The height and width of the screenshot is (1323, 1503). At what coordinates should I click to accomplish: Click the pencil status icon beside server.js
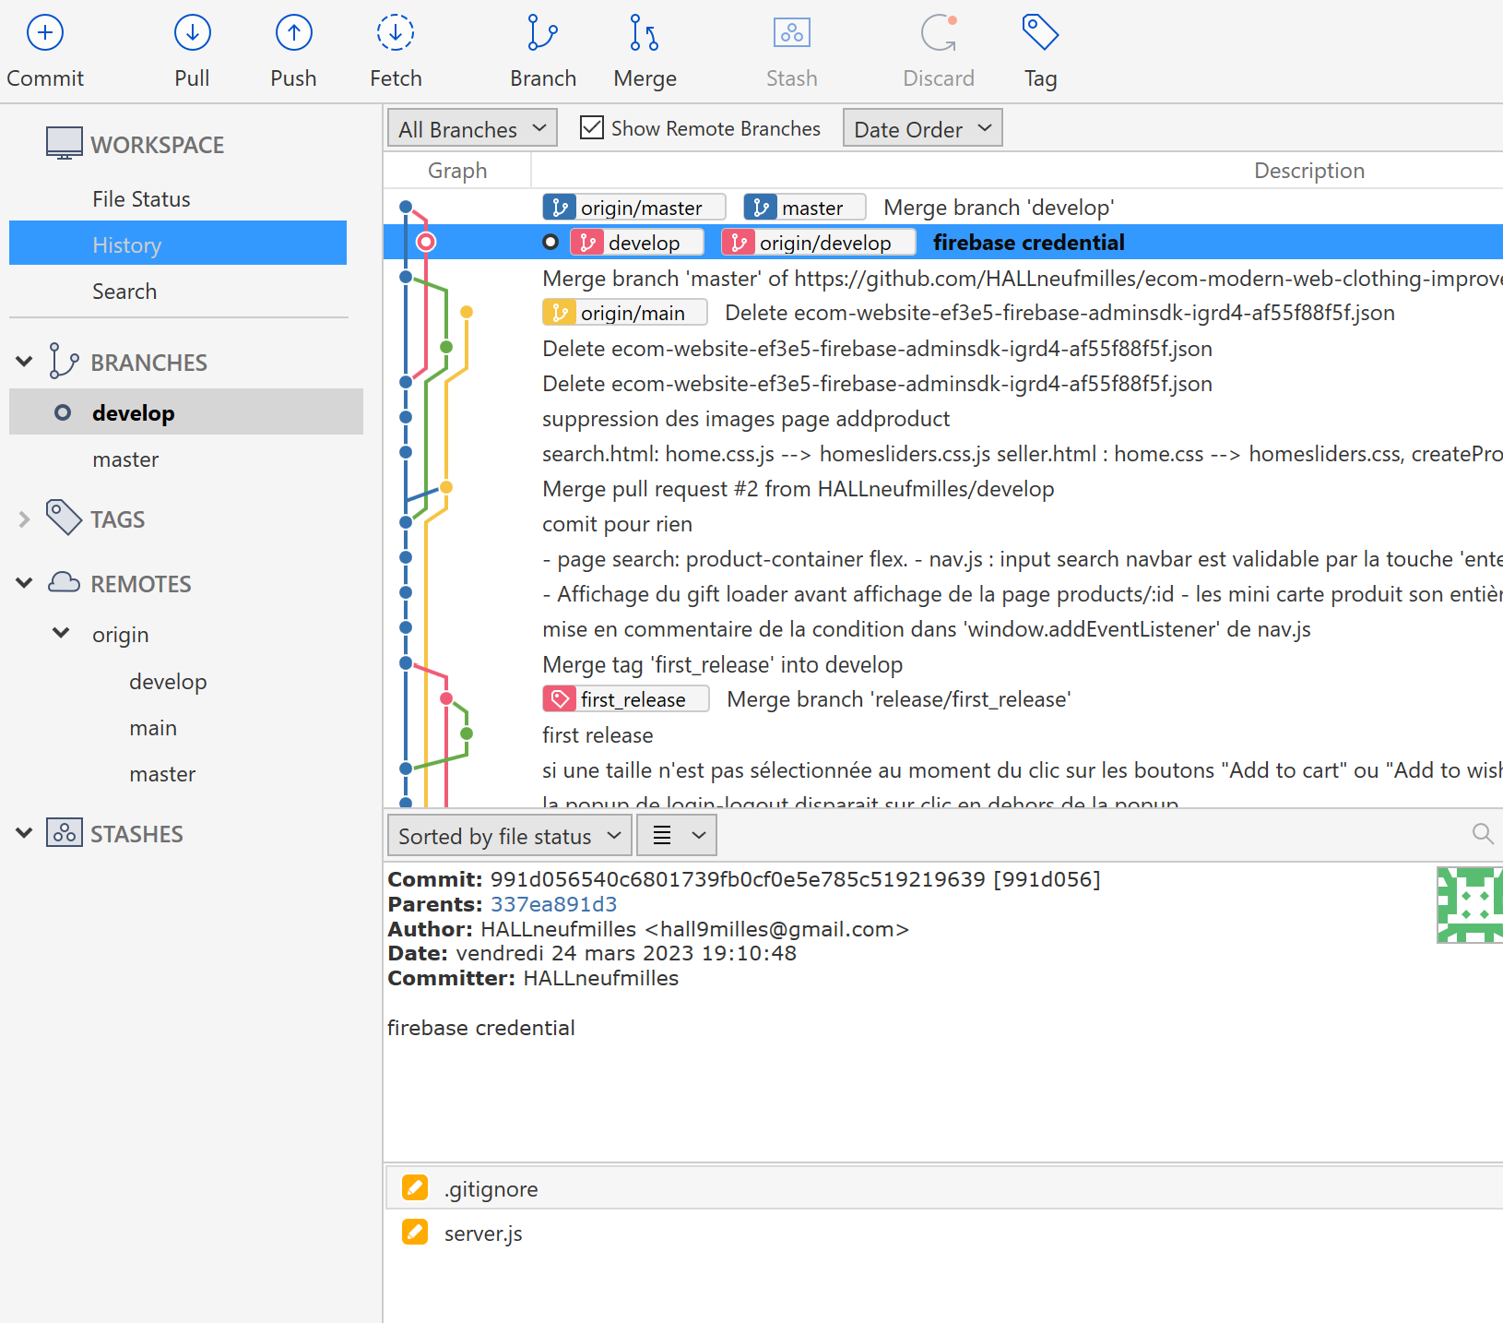tap(414, 1232)
